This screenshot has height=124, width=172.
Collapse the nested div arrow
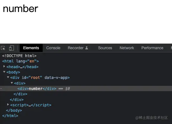point(12,83)
